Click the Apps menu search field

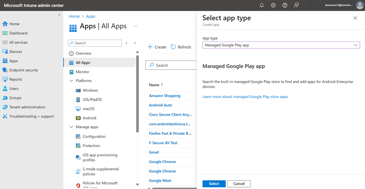[95, 43]
